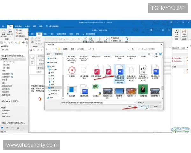
Task: Open the 插入 tab in message window
Action: [46, 33]
